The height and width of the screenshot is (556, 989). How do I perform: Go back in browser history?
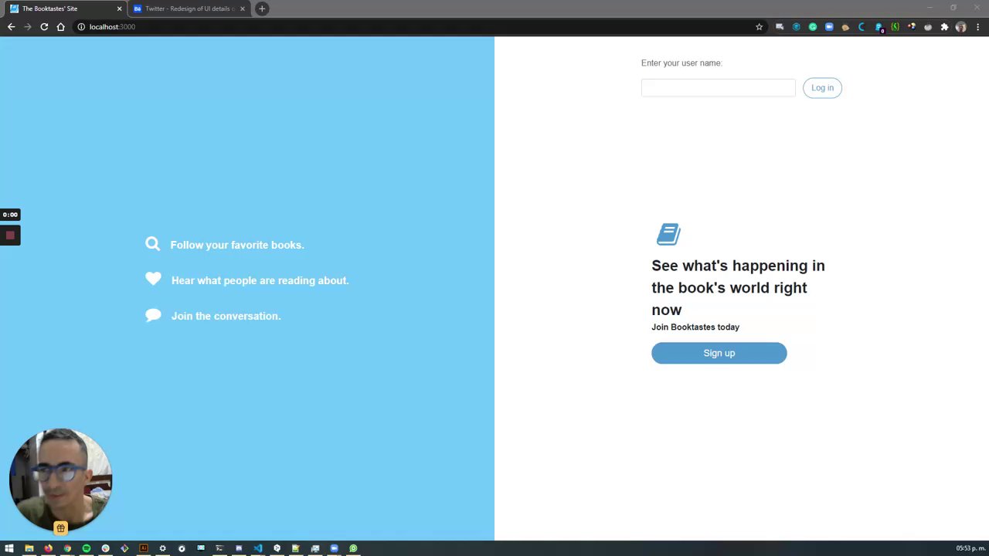(11, 26)
